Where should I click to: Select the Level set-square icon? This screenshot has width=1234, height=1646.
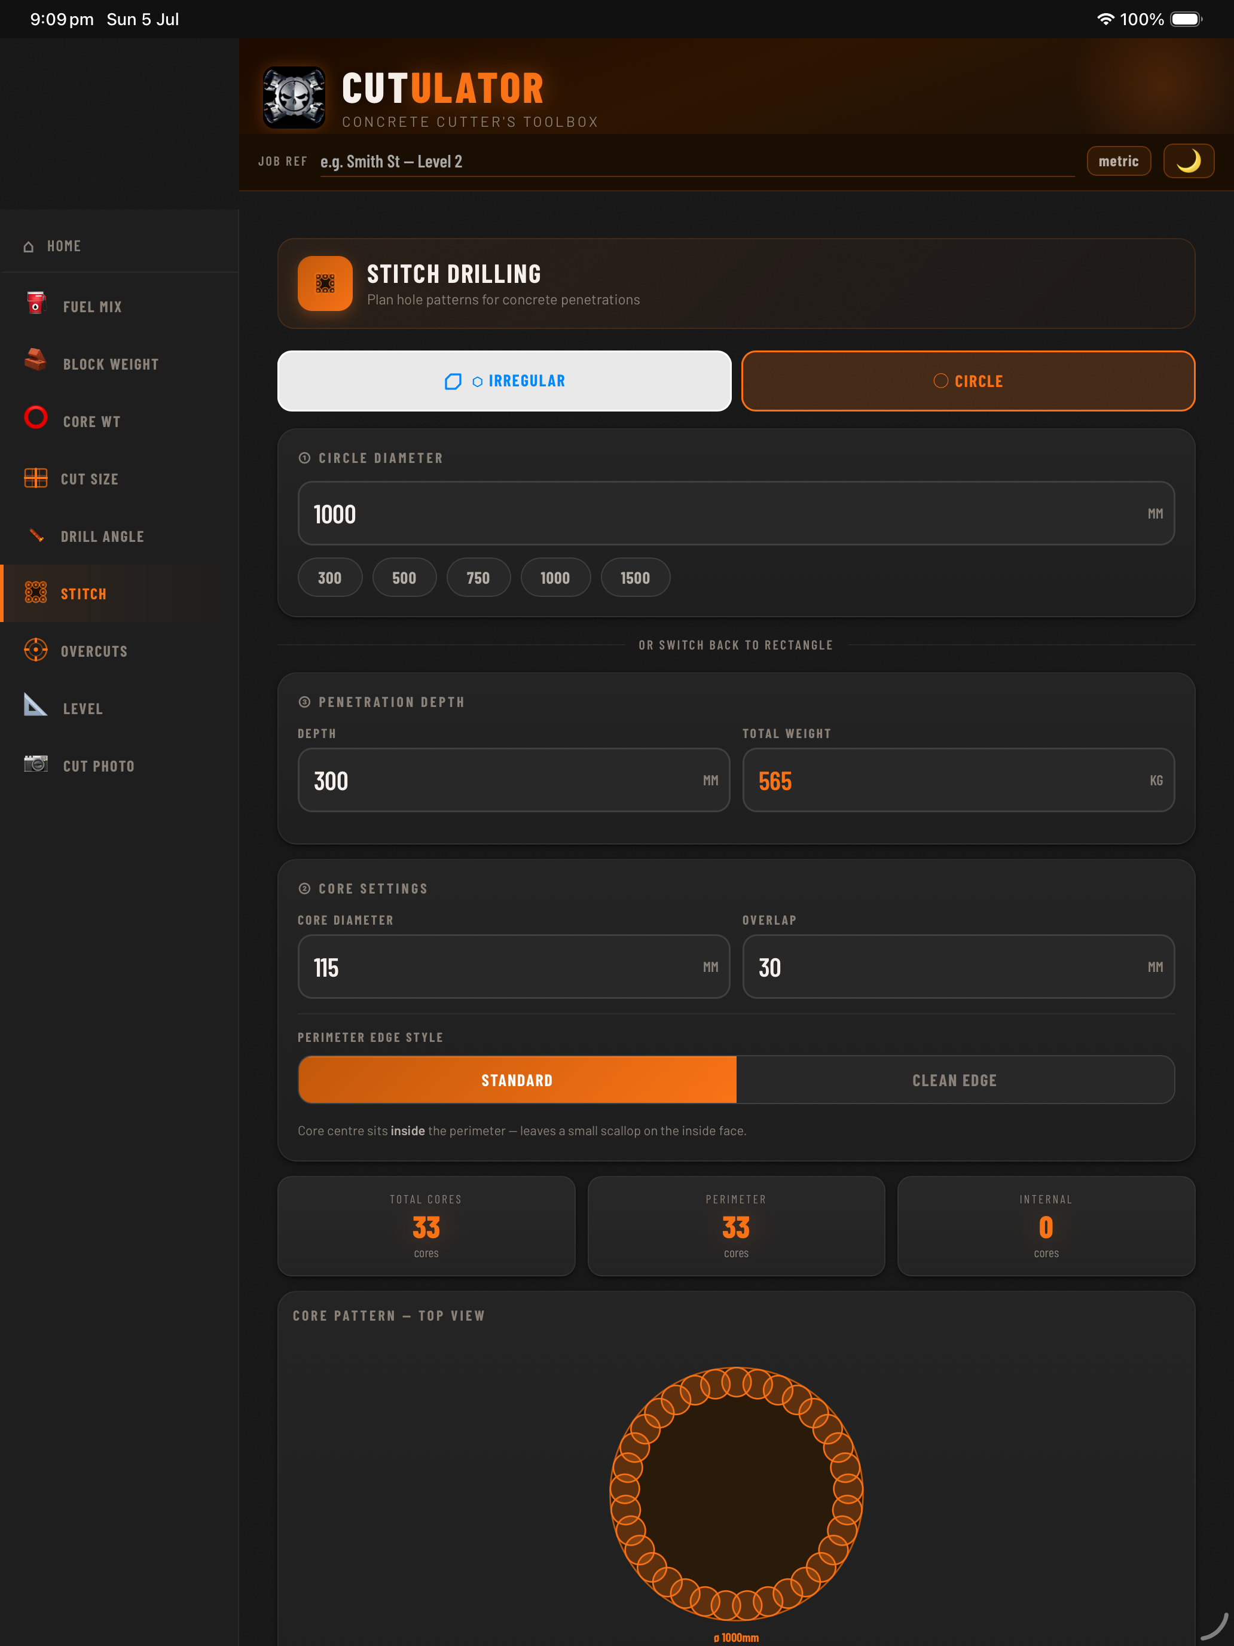[x=36, y=705]
